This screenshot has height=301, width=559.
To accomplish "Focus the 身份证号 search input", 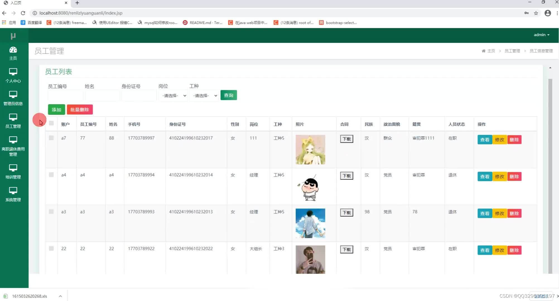I will tap(139, 96).
